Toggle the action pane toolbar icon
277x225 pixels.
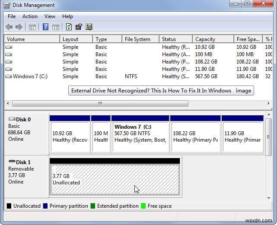coord(56,27)
